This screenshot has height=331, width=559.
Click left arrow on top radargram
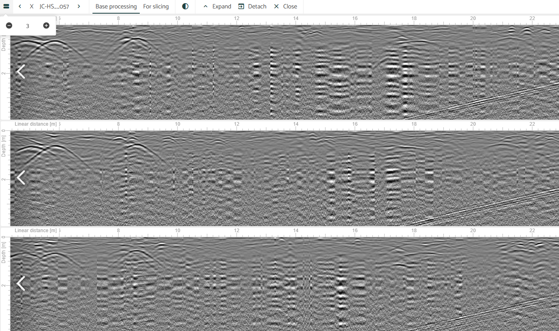pyautogui.click(x=21, y=72)
